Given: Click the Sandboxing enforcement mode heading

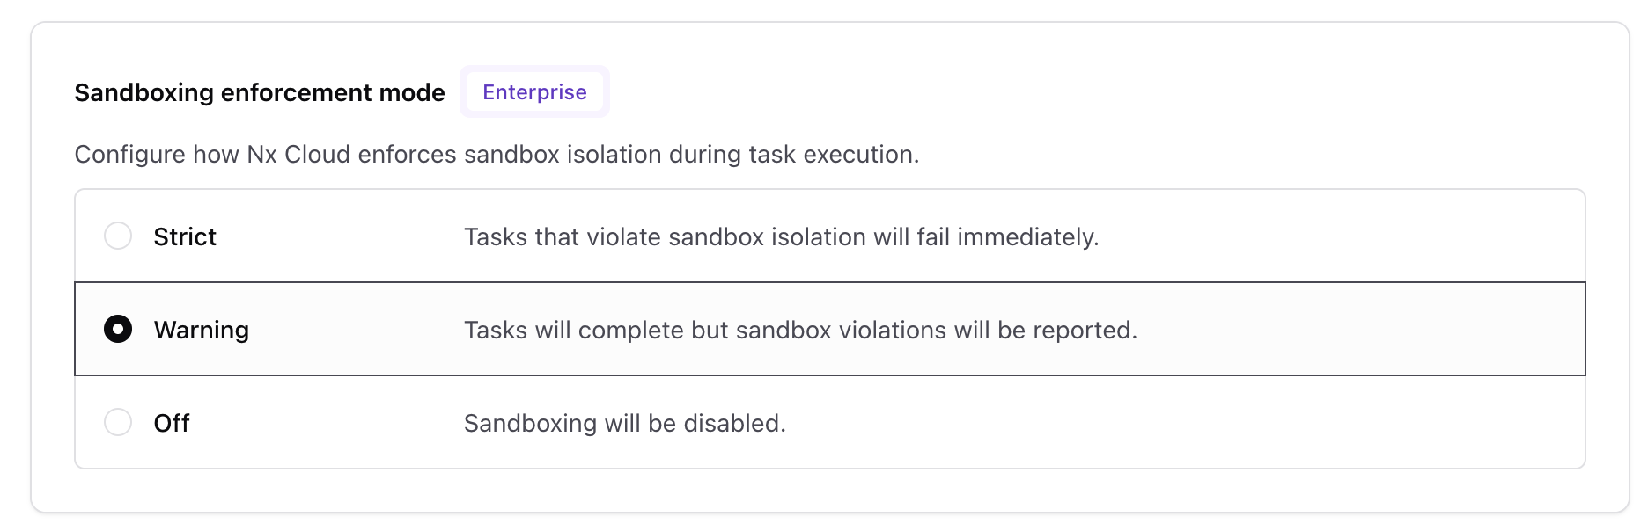Looking at the screenshot, I should pos(260,91).
